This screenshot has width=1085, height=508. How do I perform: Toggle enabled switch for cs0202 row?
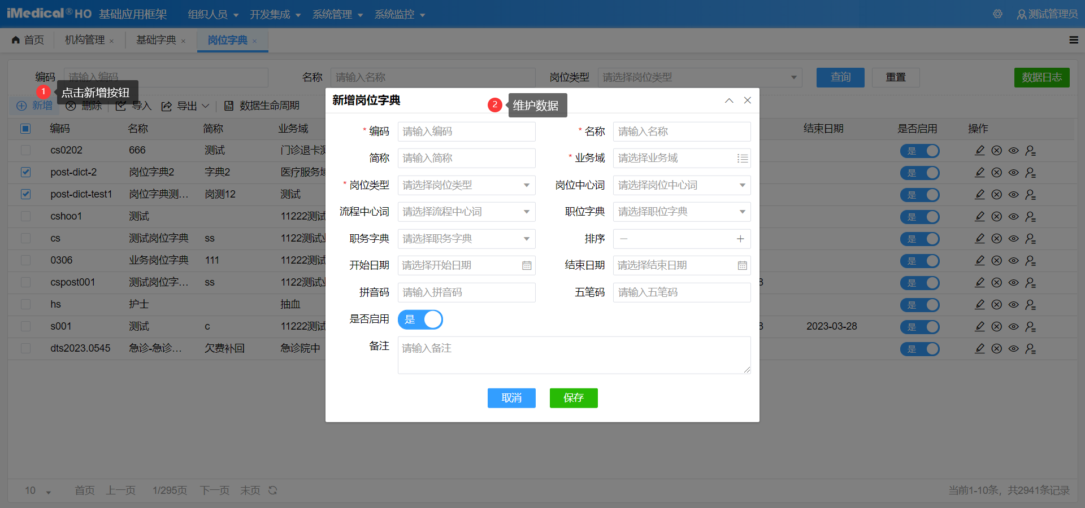point(920,151)
